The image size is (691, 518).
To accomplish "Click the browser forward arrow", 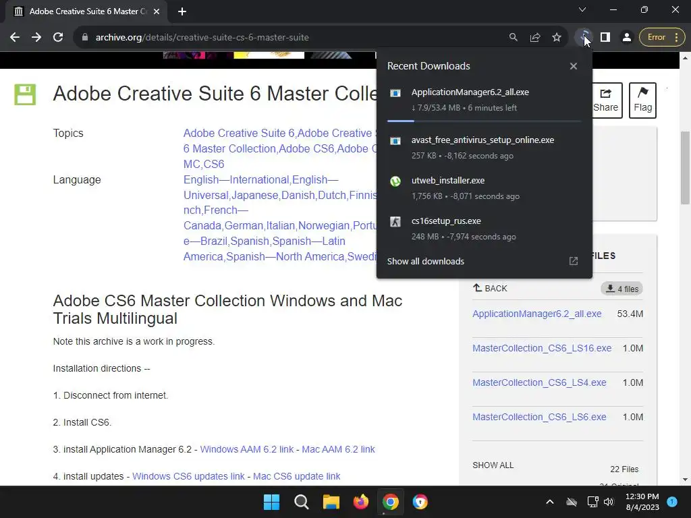I will pyautogui.click(x=36, y=38).
